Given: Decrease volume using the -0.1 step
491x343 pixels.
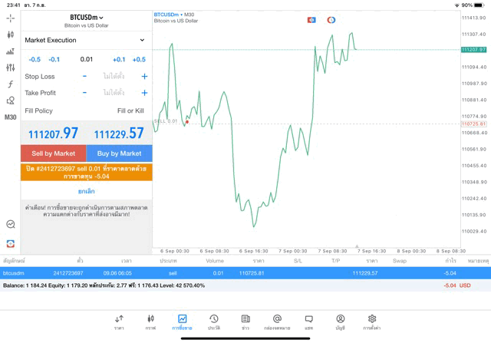Looking at the screenshot, I should pyautogui.click(x=54, y=59).
